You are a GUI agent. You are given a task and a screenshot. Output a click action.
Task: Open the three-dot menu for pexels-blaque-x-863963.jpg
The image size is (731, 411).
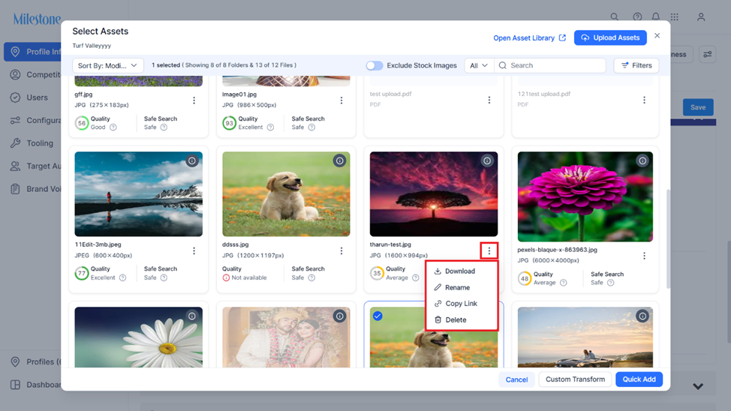[644, 256]
